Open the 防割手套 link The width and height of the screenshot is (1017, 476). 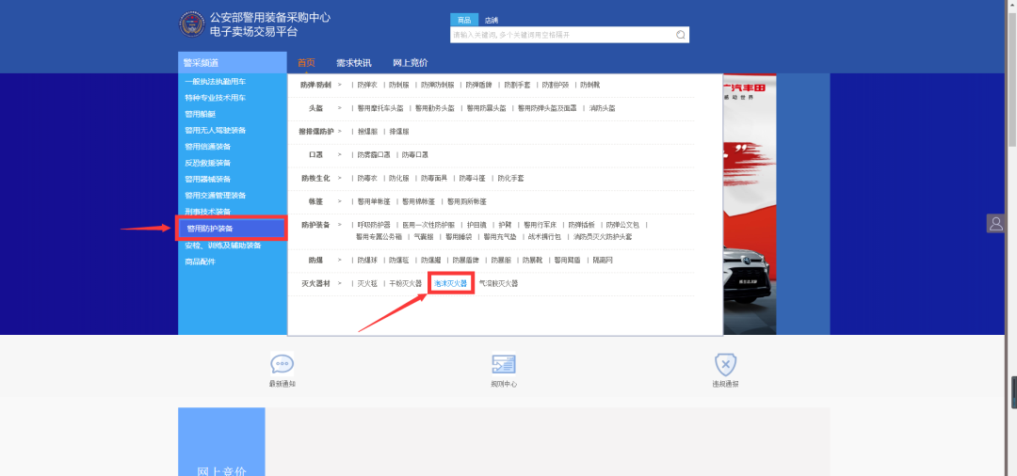517,85
